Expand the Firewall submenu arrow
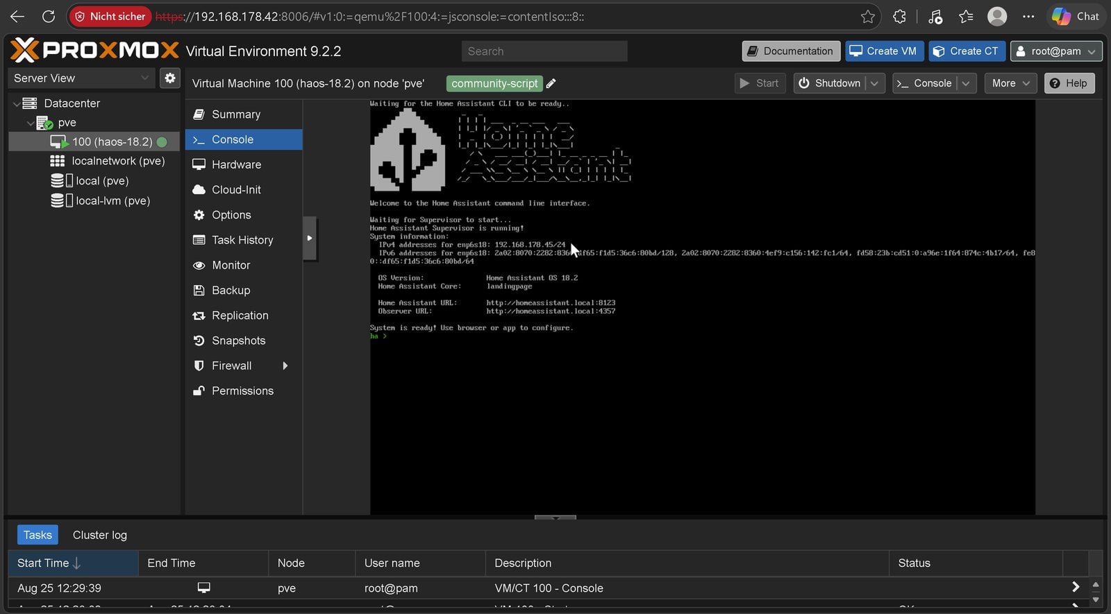Image resolution: width=1111 pixels, height=614 pixels. 285,366
